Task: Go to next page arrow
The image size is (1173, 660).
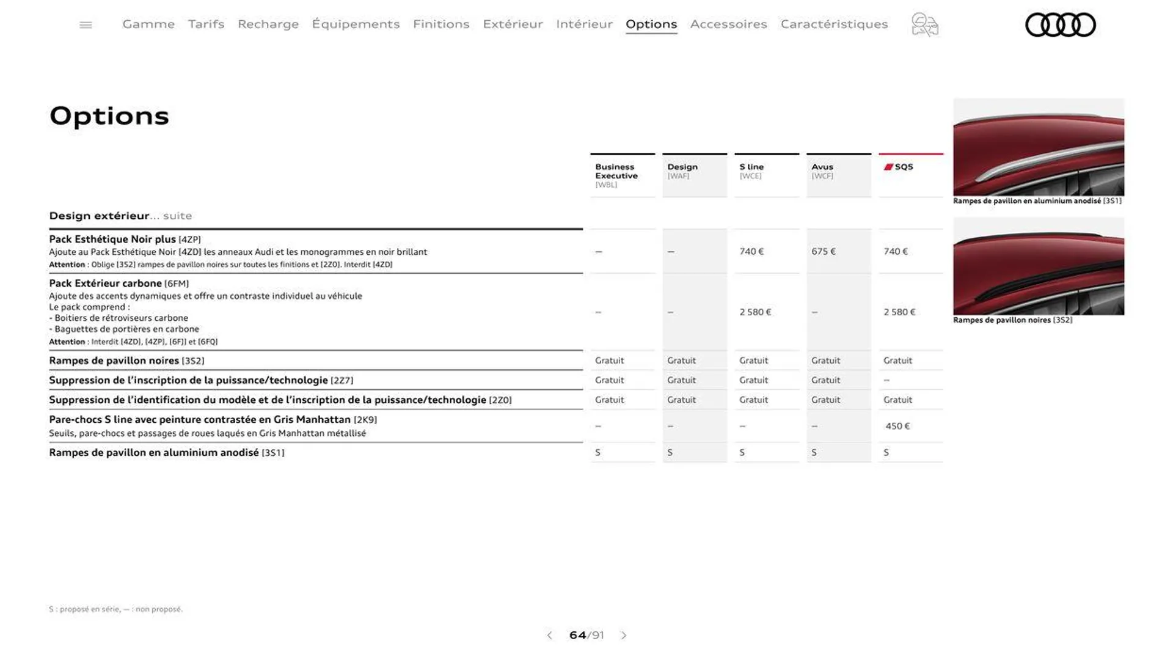Action: coord(624,636)
